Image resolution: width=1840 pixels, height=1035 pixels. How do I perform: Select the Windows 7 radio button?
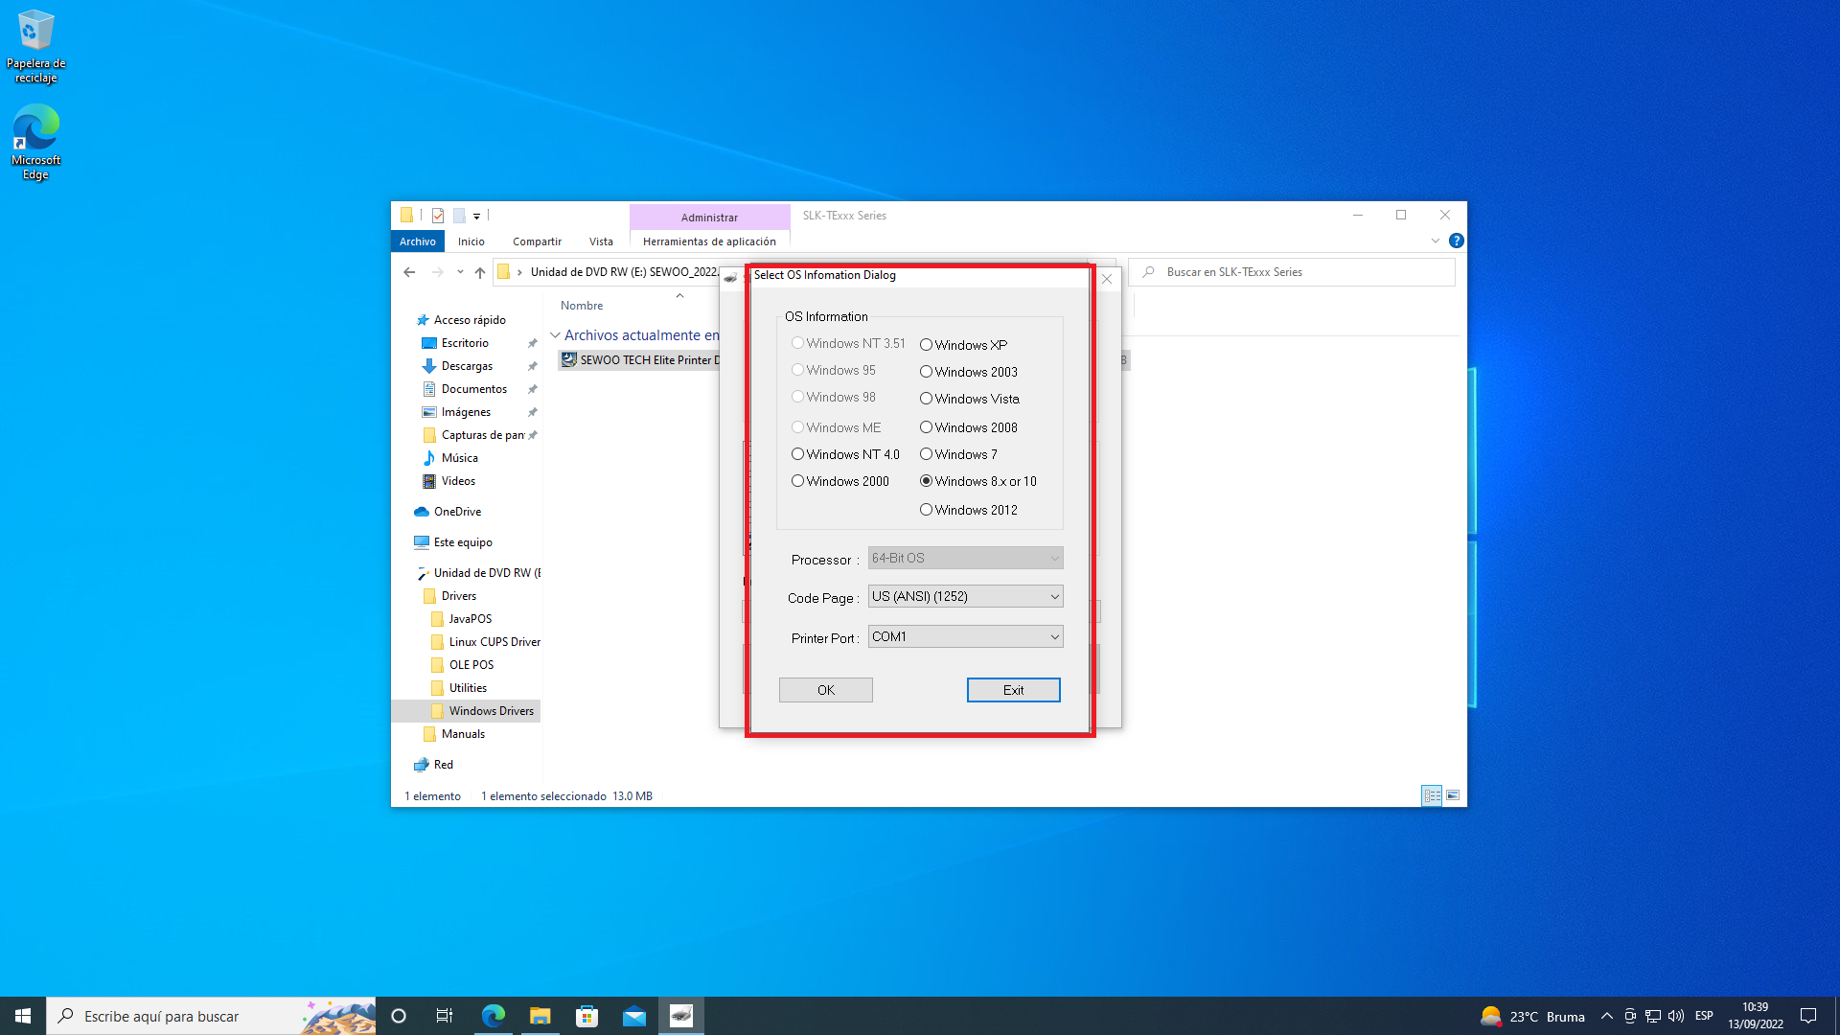pyautogui.click(x=926, y=454)
